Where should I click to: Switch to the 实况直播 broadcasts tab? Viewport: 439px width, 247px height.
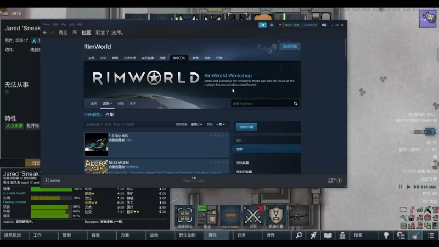[148, 58]
